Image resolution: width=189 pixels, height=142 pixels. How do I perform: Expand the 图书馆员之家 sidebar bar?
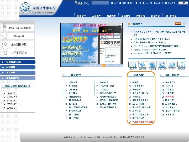tap(18, 78)
